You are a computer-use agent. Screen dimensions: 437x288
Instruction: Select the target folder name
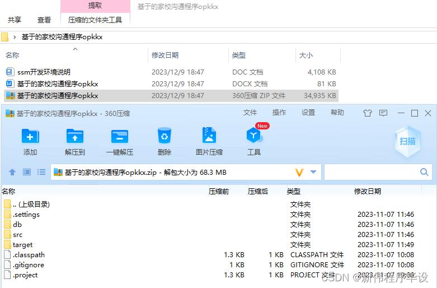(22, 245)
